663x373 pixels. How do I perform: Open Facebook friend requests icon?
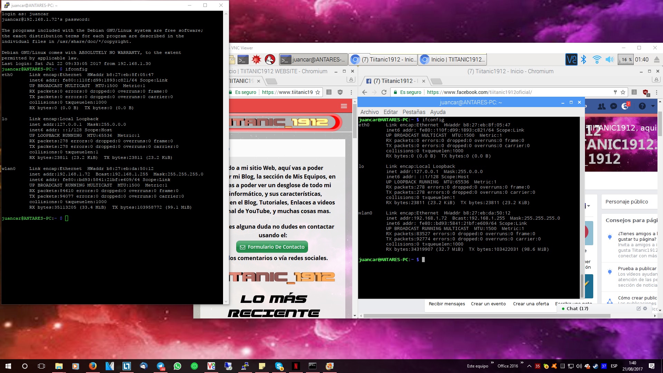tap(602, 106)
